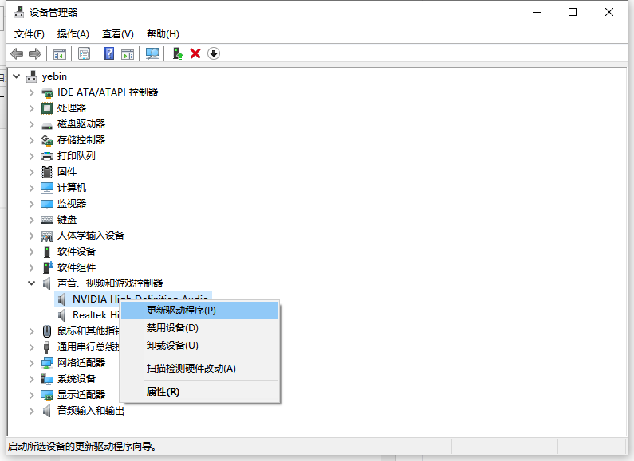Click the 软件设备 icon
Screen dimensions: 634x461
click(x=47, y=252)
